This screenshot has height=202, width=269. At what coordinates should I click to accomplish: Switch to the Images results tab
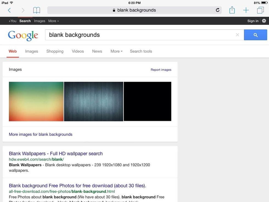click(32, 51)
